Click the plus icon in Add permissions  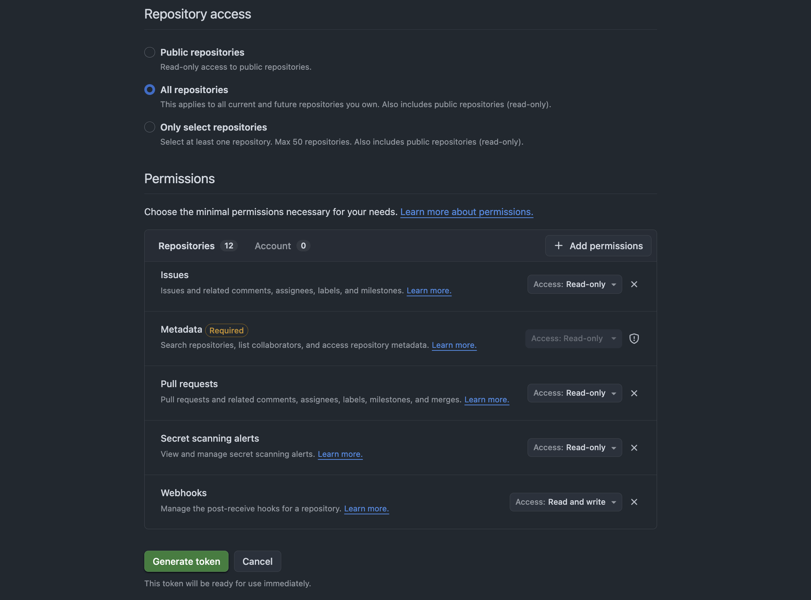[558, 246]
